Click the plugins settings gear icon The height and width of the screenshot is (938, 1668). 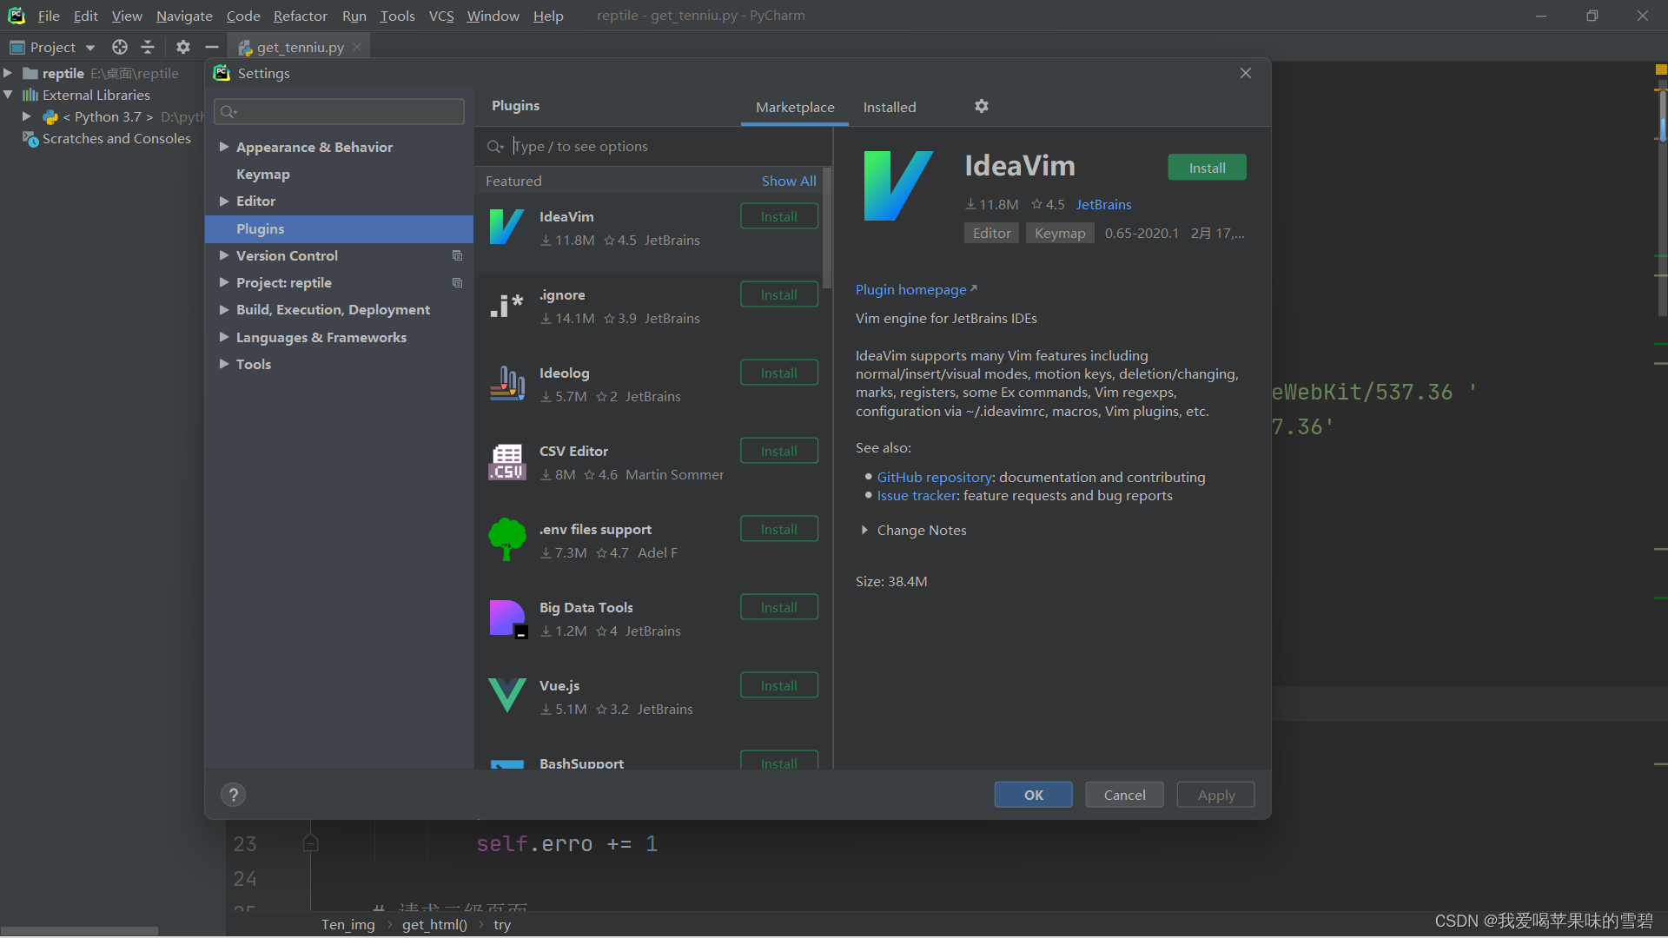[981, 106]
